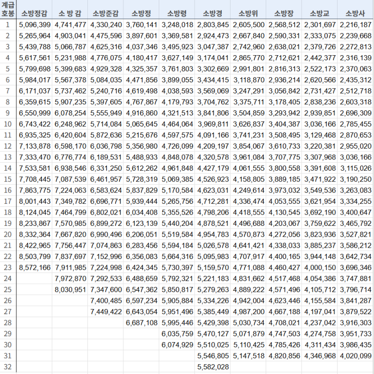374x374 pixels.
Task: Click the cell with value 7,837,697
Action: click(x=70, y=256)
